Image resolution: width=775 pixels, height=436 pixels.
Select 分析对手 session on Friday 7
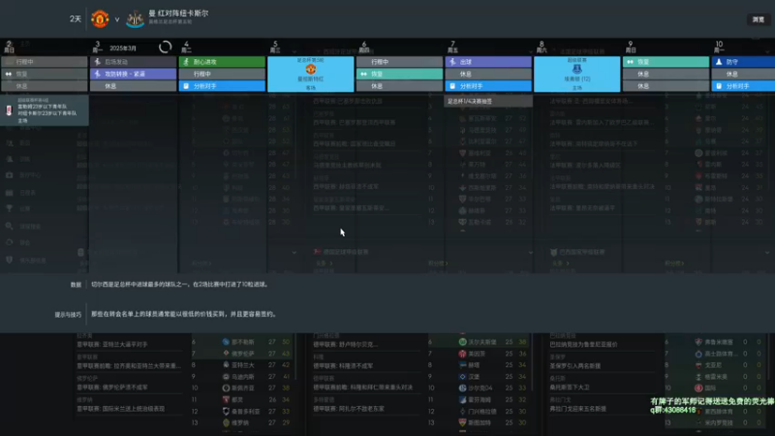(488, 86)
